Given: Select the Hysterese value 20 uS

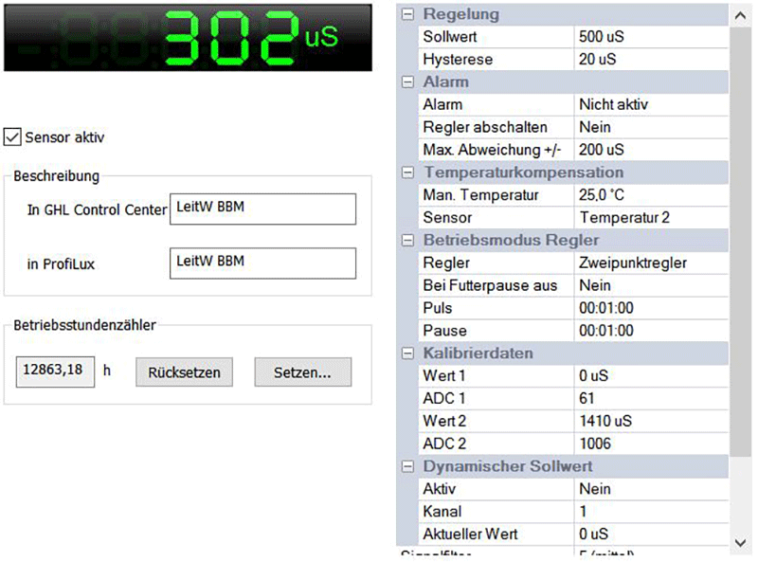Looking at the screenshot, I should 650,60.
